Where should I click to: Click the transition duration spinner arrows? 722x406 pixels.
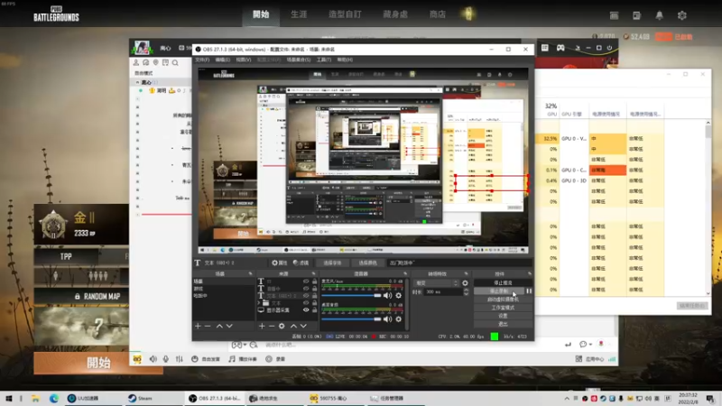tap(466, 291)
